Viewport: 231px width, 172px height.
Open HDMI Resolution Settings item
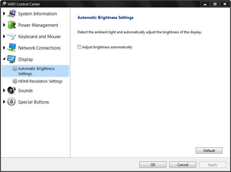click(x=40, y=81)
